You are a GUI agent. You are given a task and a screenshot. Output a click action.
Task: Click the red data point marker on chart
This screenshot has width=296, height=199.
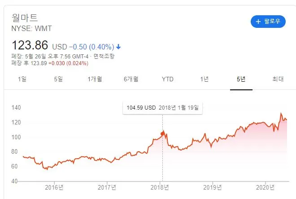pos(162,134)
